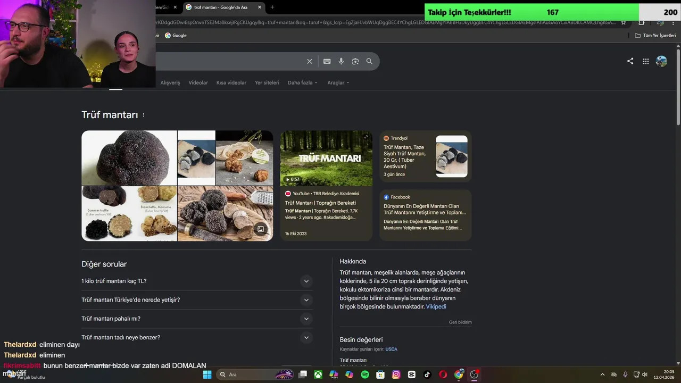Screen dimensions: 681x383
Task: Open the on-screen keyboard input tool
Action: pyautogui.click(x=327, y=61)
